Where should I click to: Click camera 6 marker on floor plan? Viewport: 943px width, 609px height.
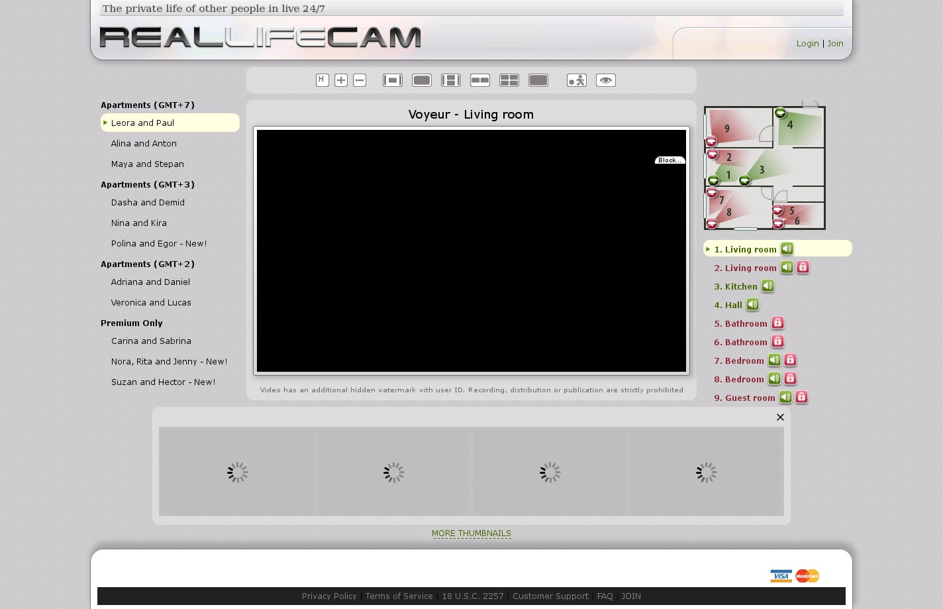778,224
